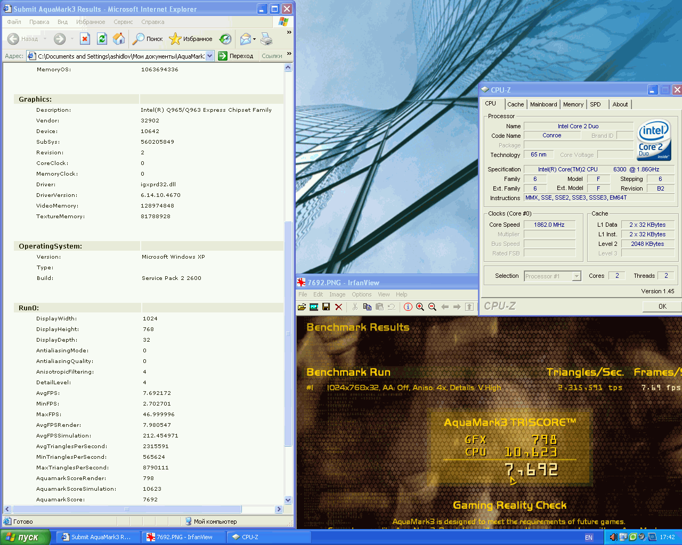
Task: Expand the toolbar overflow chevron beside Print
Action: coord(289,33)
